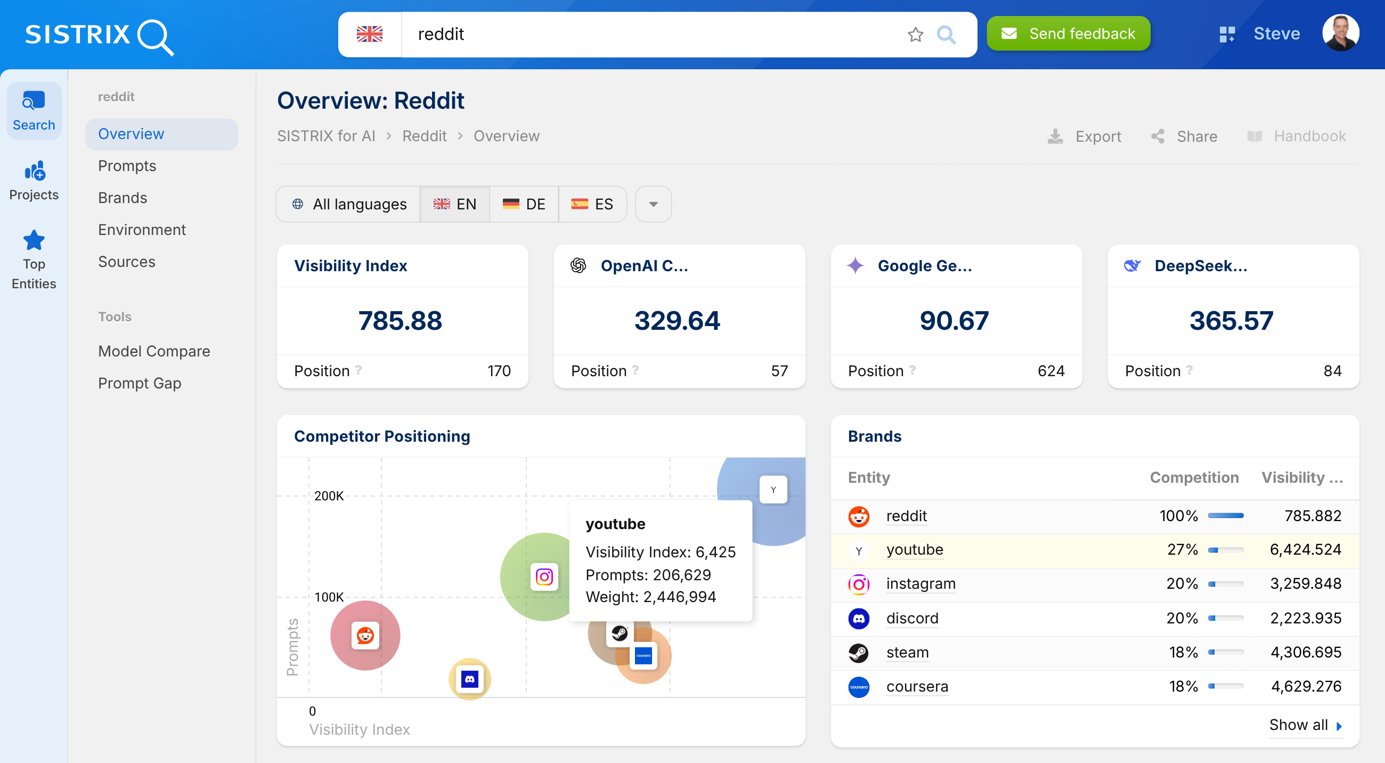Click reddit entity link in Brands table
This screenshot has width=1385, height=763.
907,516
